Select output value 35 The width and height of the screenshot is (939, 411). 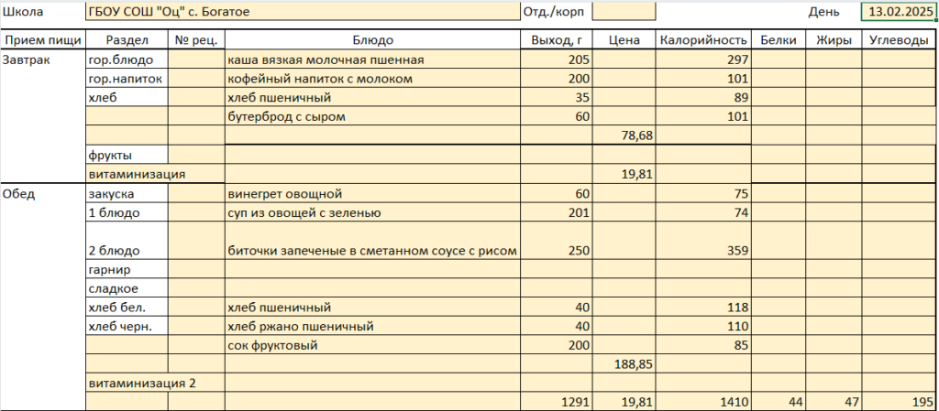click(557, 98)
